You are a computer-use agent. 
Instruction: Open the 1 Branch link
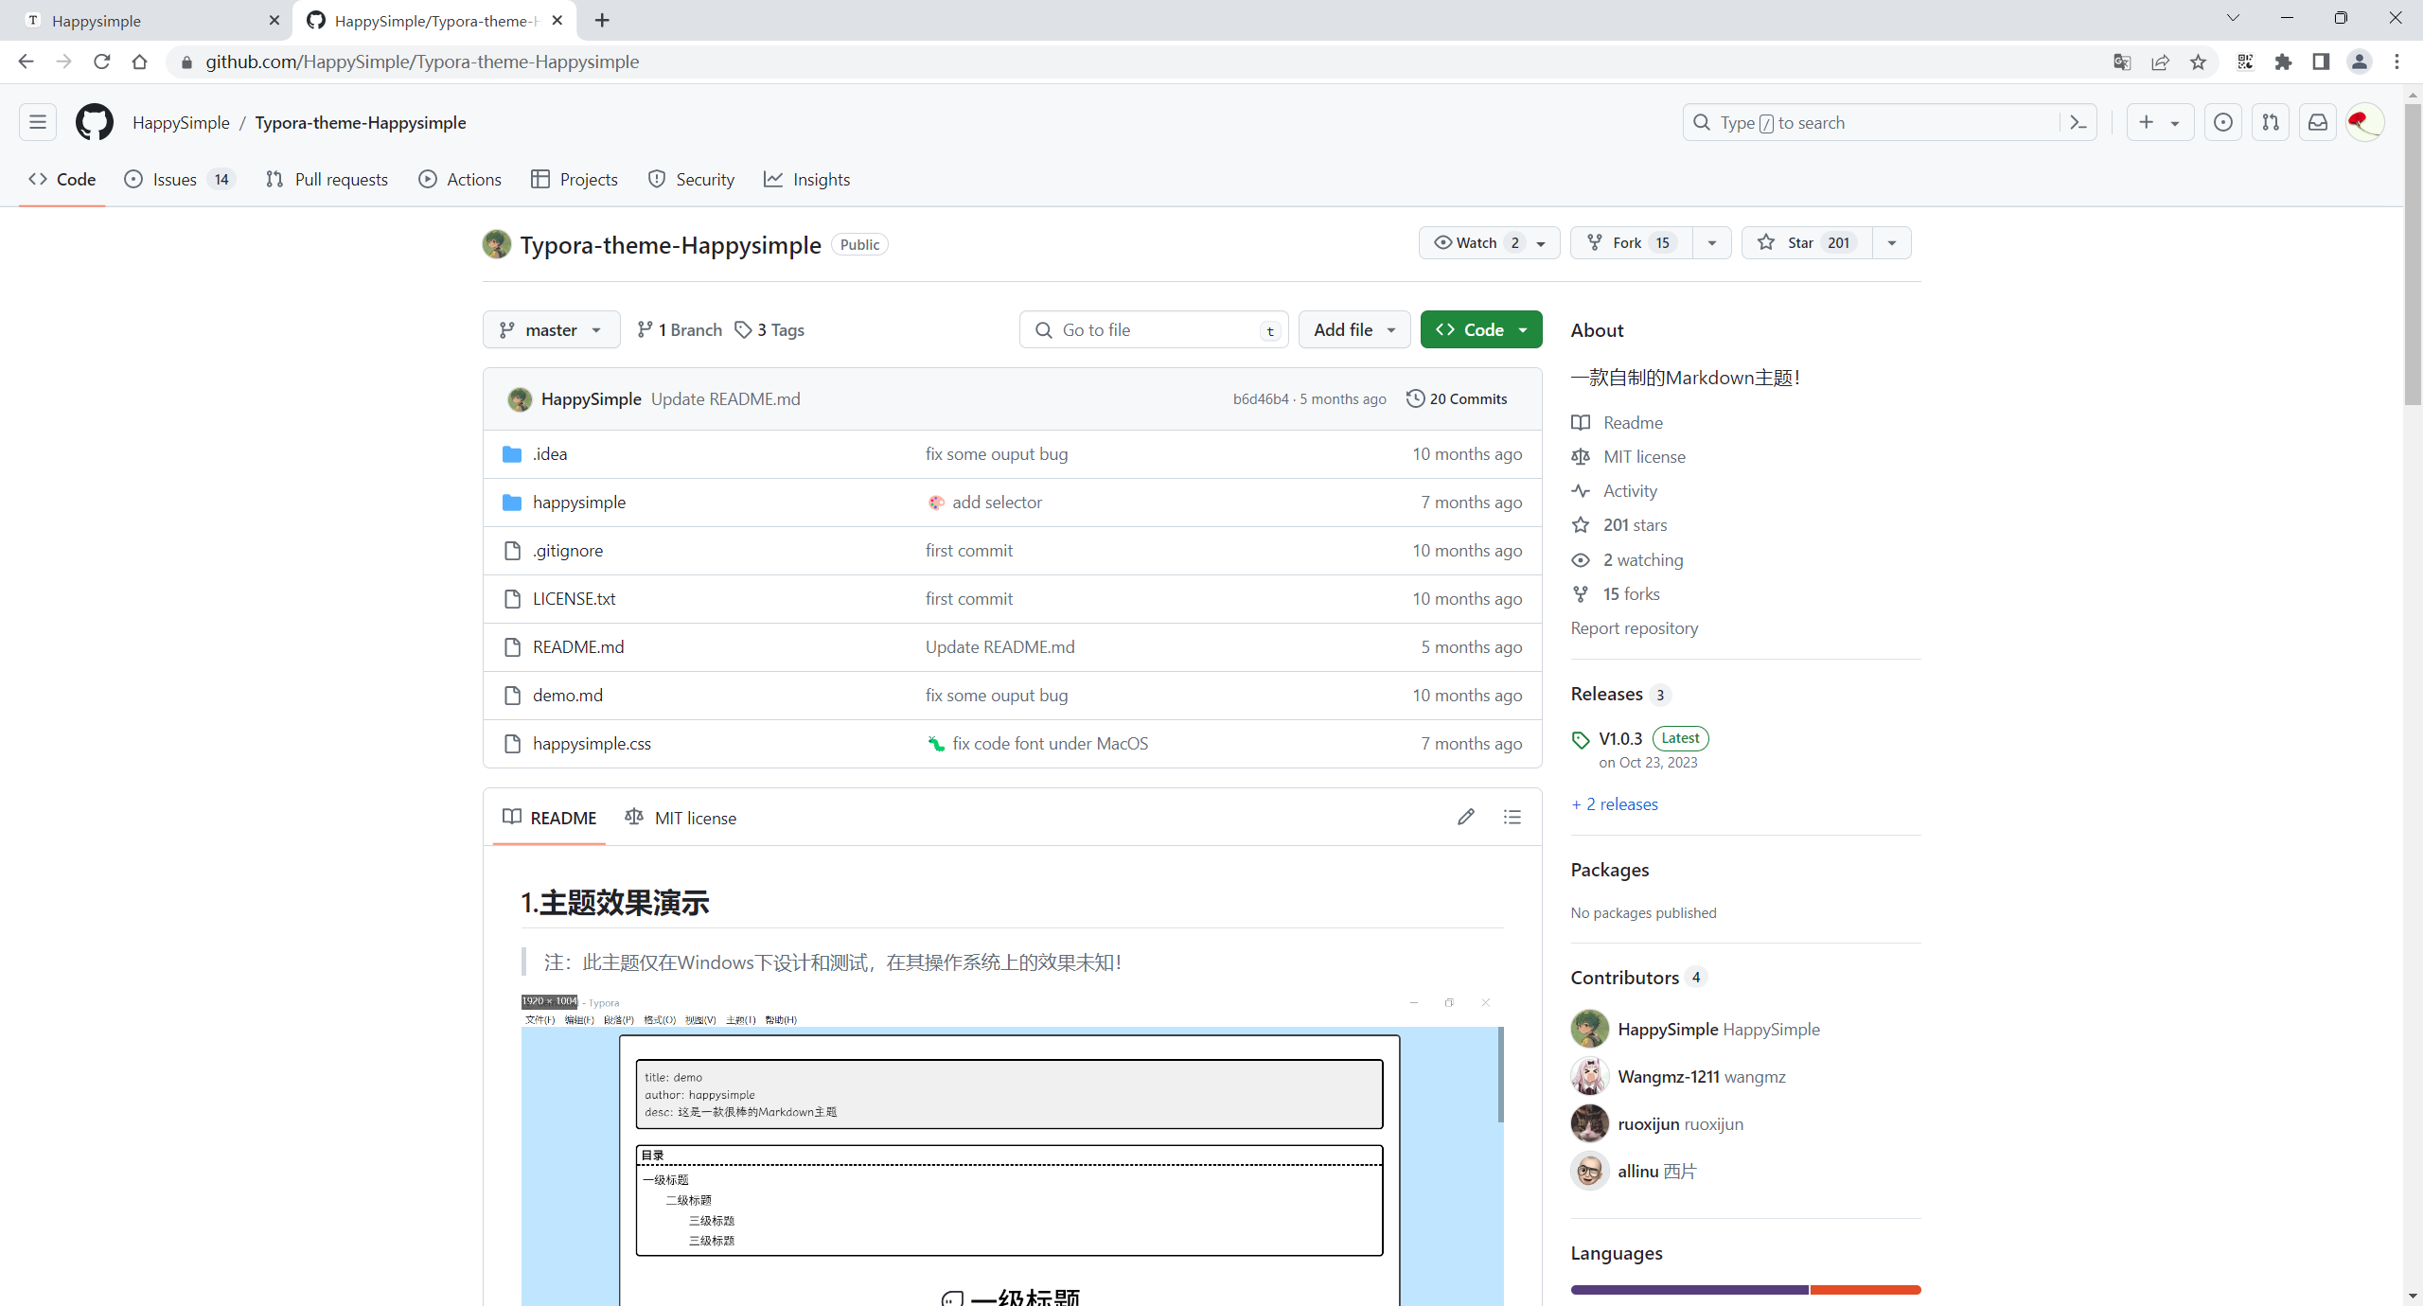click(x=679, y=329)
